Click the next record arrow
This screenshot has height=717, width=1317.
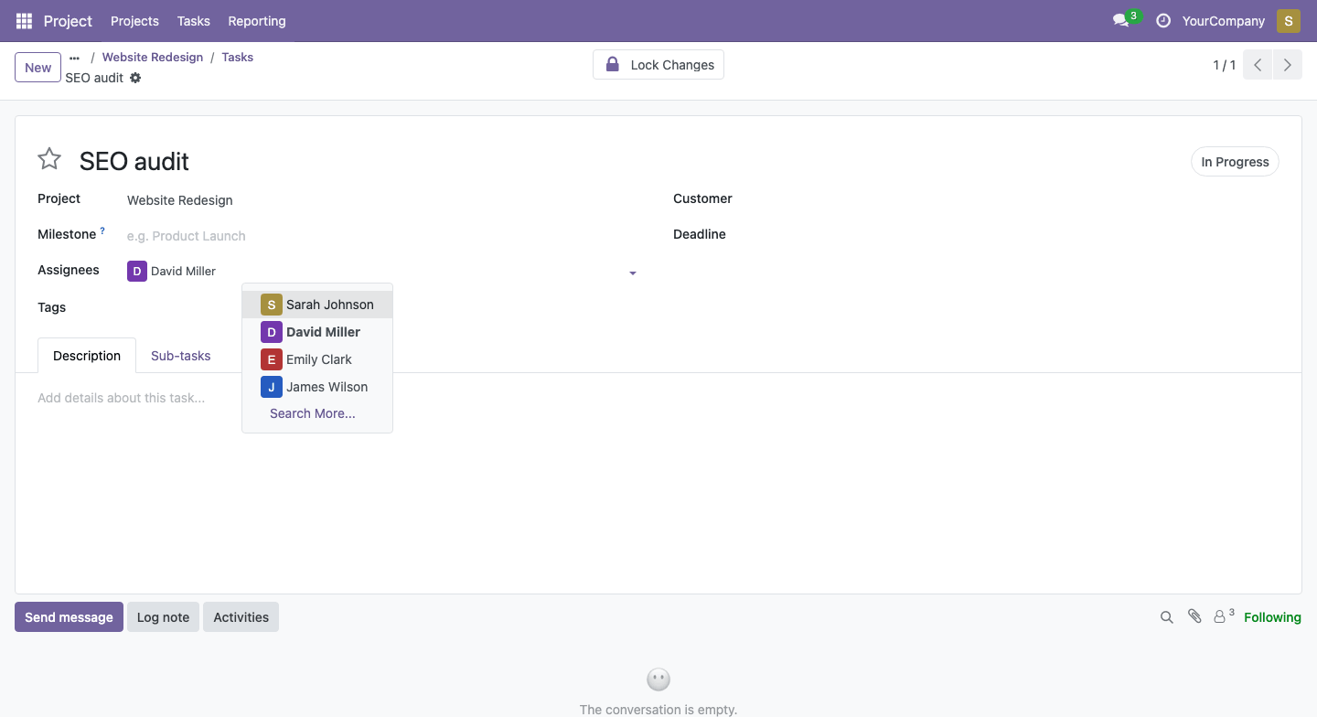click(x=1287, y=65)
